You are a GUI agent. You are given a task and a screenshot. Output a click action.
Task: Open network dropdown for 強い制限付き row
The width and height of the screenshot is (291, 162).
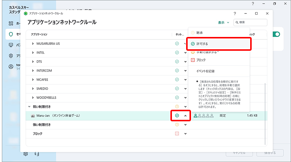pos(185,125)
